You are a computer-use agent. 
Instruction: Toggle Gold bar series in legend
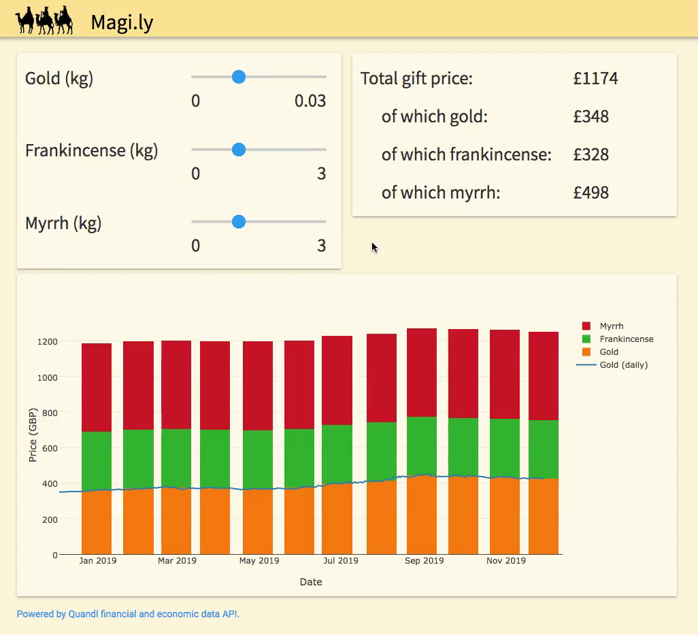pos(609,352)
